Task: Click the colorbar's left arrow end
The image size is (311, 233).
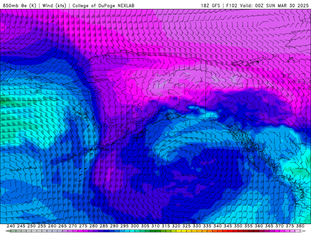Action: (x=8, y=231)
